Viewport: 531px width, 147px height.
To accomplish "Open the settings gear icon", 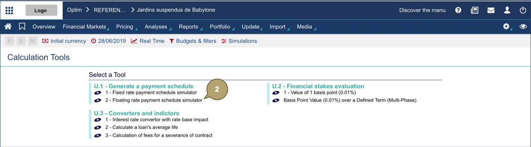I will coord(506,26).
